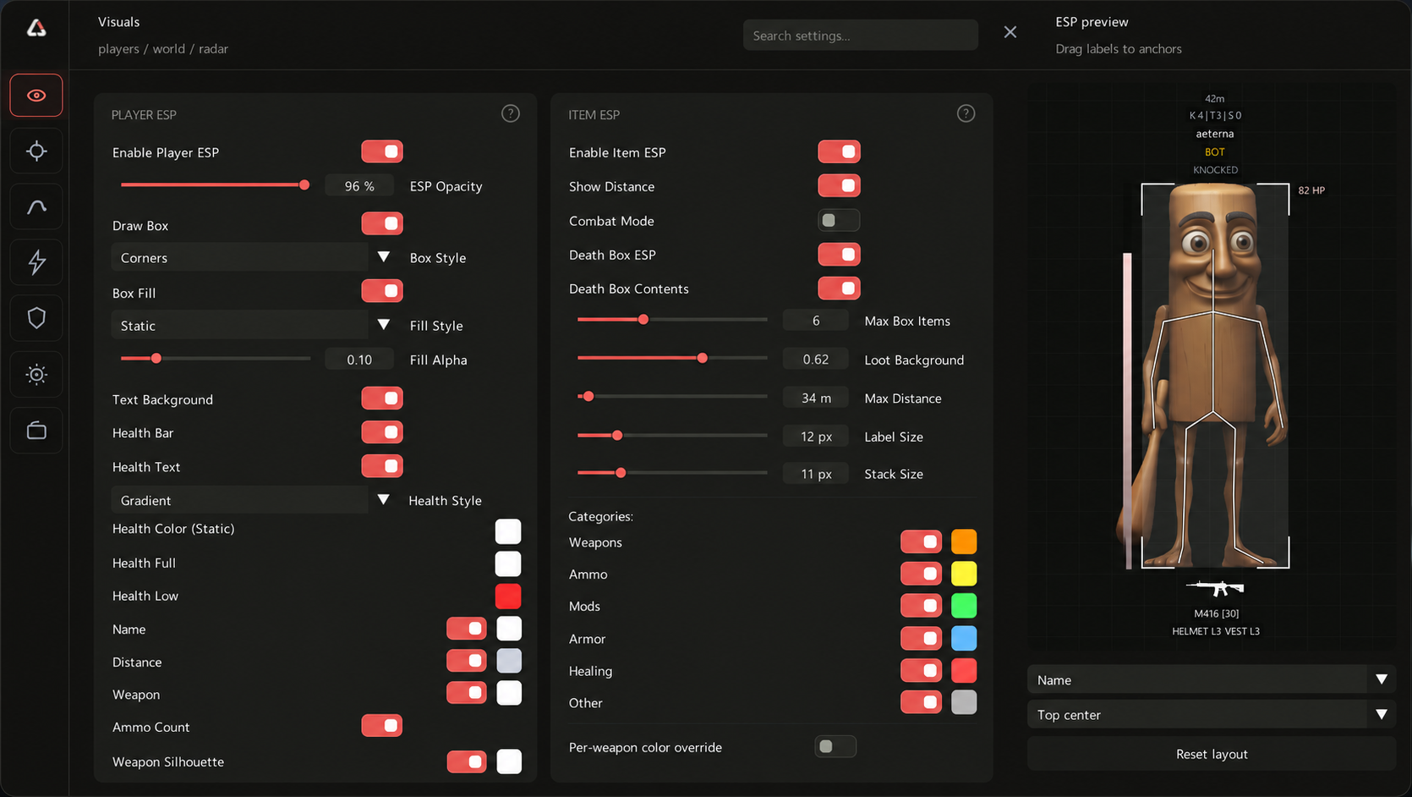
Task: Open the Visuals eye icon tab
Action: pos(36,95)
